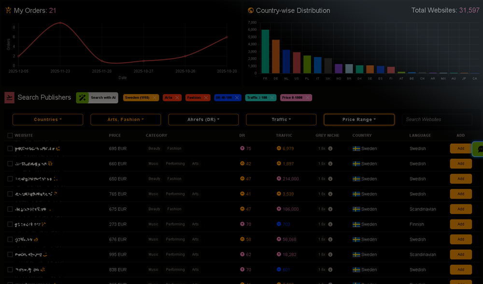Expand the Ahrefs (DR) dropdown

203,120
